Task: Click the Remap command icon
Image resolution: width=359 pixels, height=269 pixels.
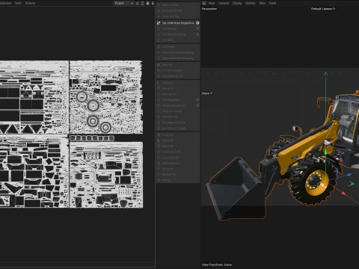Action: tap(159, 180)
